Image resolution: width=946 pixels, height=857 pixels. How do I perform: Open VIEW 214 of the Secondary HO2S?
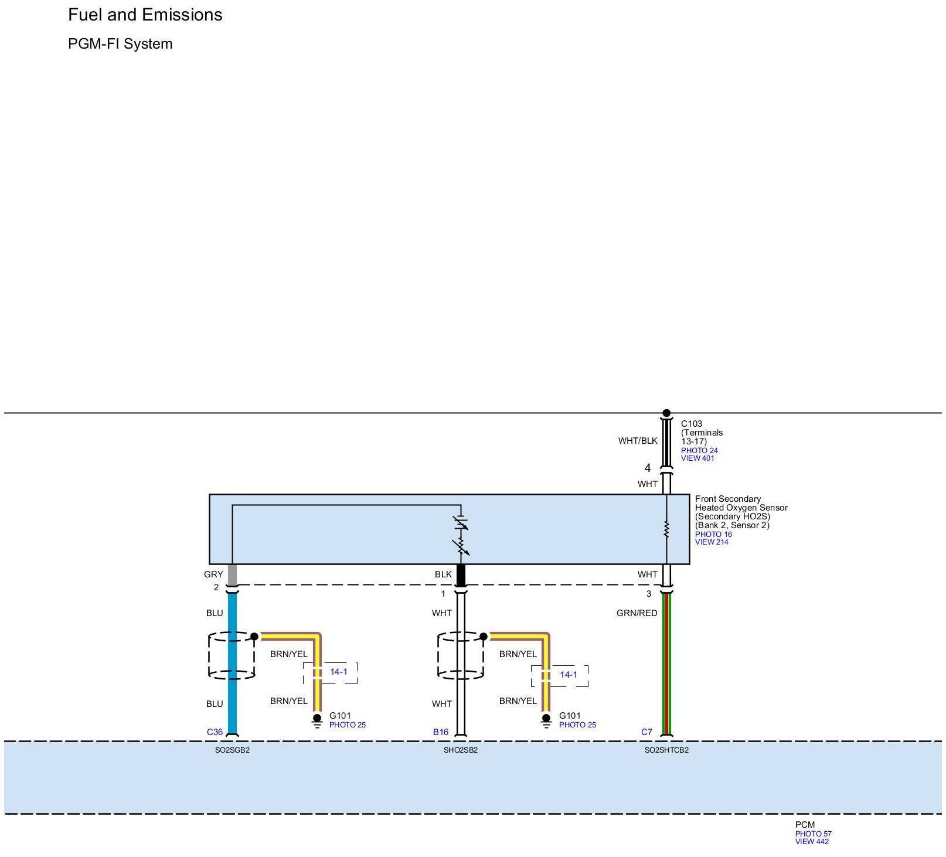click(712, 542)
